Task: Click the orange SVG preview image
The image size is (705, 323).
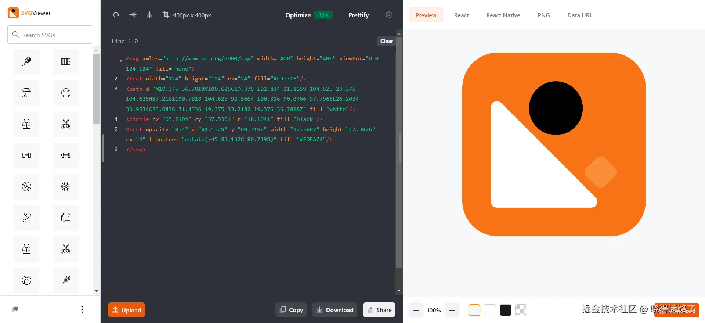Action: (x=554, y=144)
